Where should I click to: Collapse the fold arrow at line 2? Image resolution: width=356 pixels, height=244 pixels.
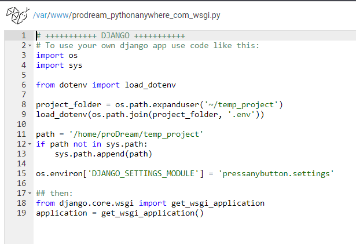point(30,46)
